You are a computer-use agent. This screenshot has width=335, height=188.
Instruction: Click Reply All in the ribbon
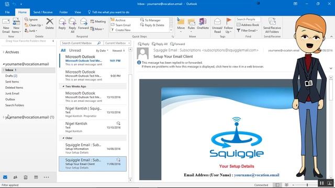(x=72, y=26)
